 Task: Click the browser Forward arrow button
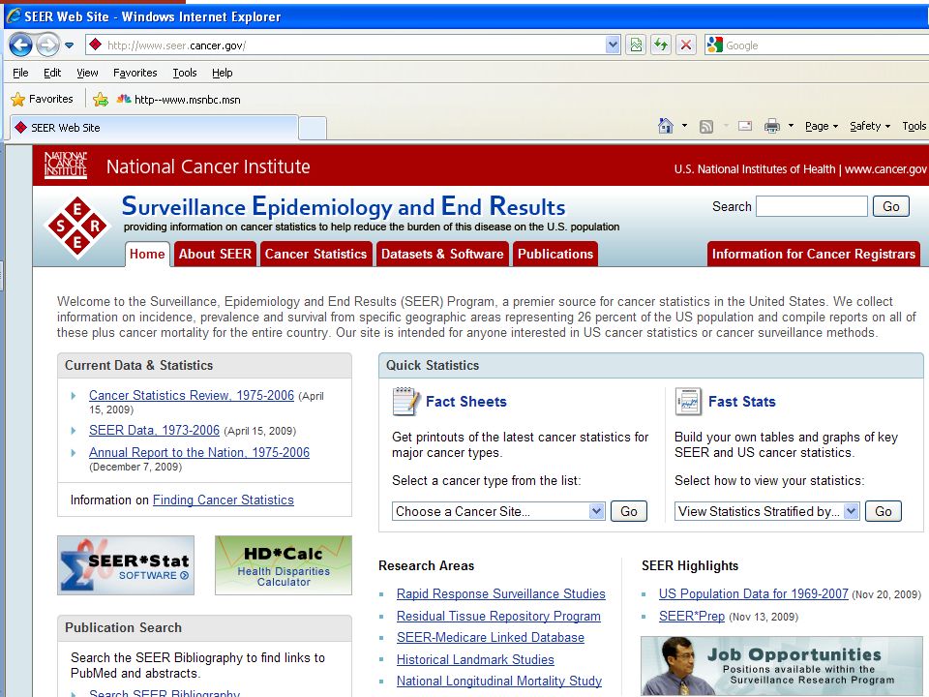click(48, 45)
